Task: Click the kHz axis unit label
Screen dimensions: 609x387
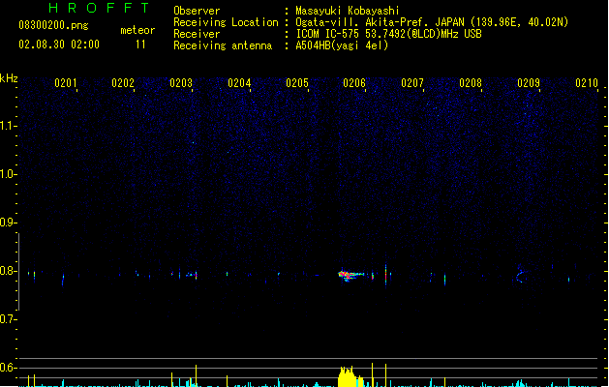Action: click(9, 78)
